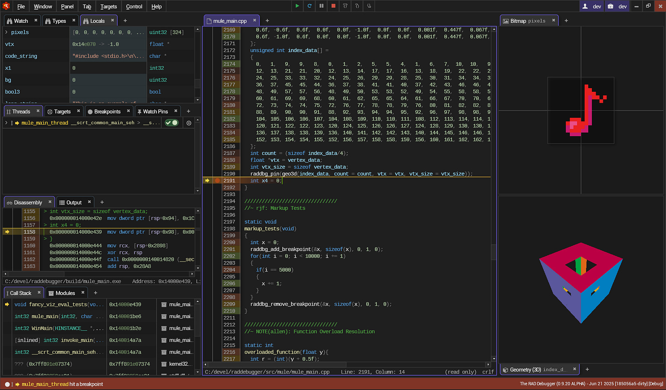Image resolution: width=666 pixels, height=390 pixels.
Task: Pause the running target
Action: 321,6
